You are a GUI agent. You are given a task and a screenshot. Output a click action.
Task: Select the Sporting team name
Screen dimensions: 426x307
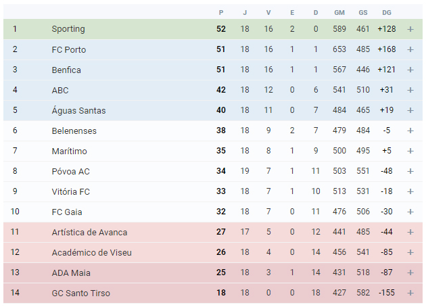68,29
